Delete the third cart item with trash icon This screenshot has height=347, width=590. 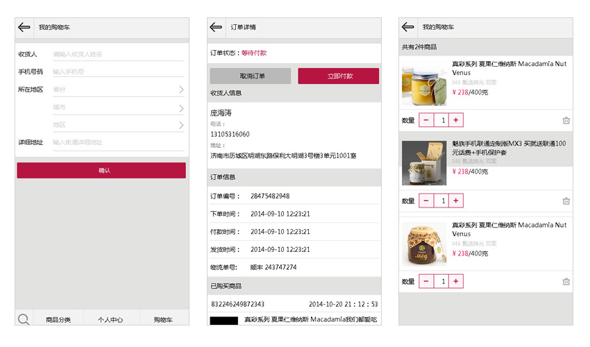coord(566,282)
